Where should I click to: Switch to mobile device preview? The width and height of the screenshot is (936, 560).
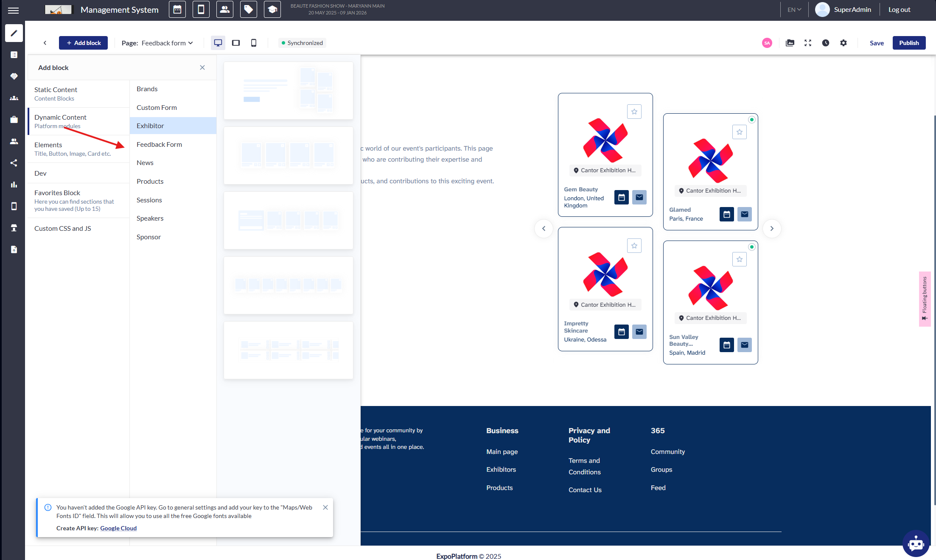click(x=253, y=43)
